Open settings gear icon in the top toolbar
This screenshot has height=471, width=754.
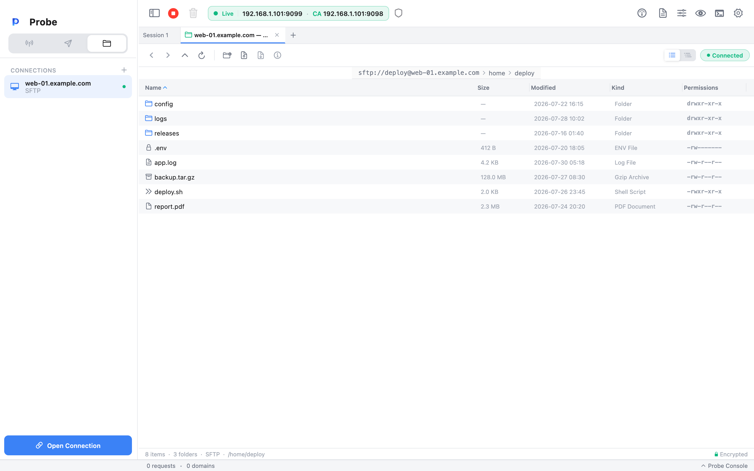click(738, 13)
